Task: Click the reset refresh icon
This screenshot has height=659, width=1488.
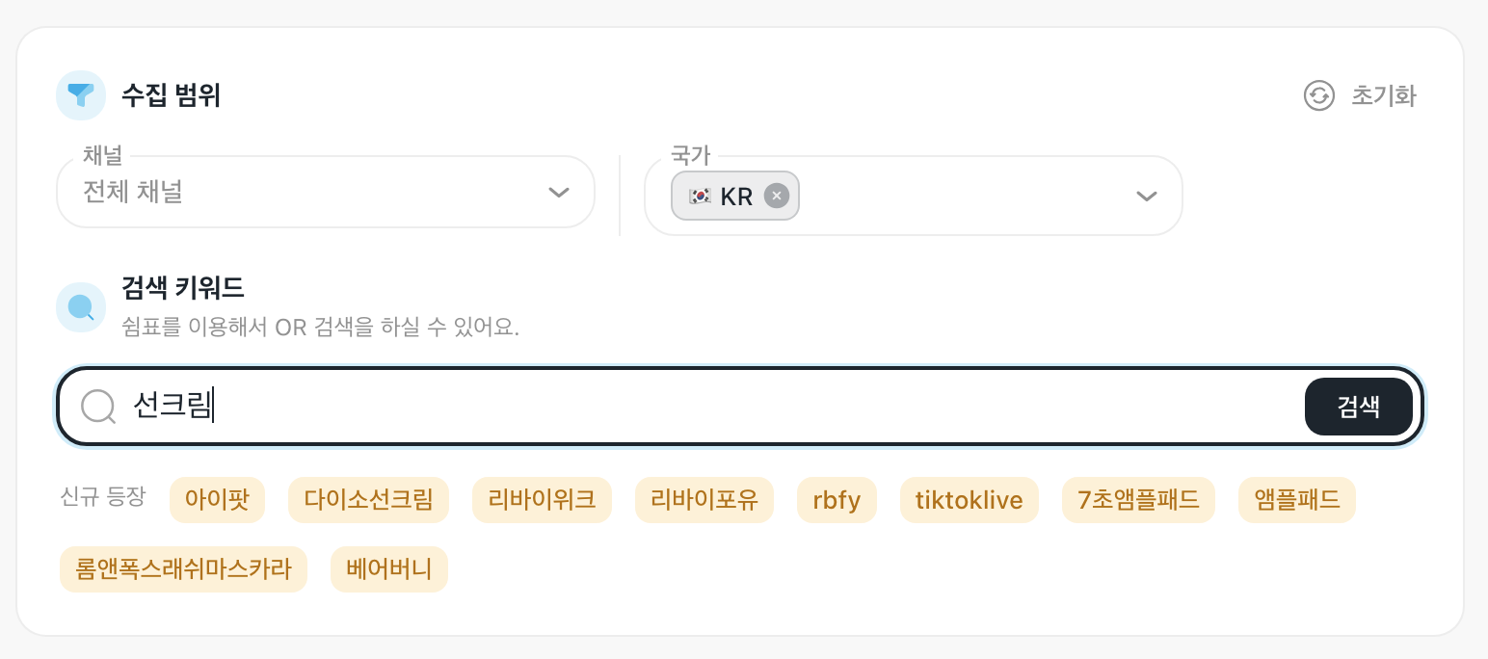Action: point(1317,95)
